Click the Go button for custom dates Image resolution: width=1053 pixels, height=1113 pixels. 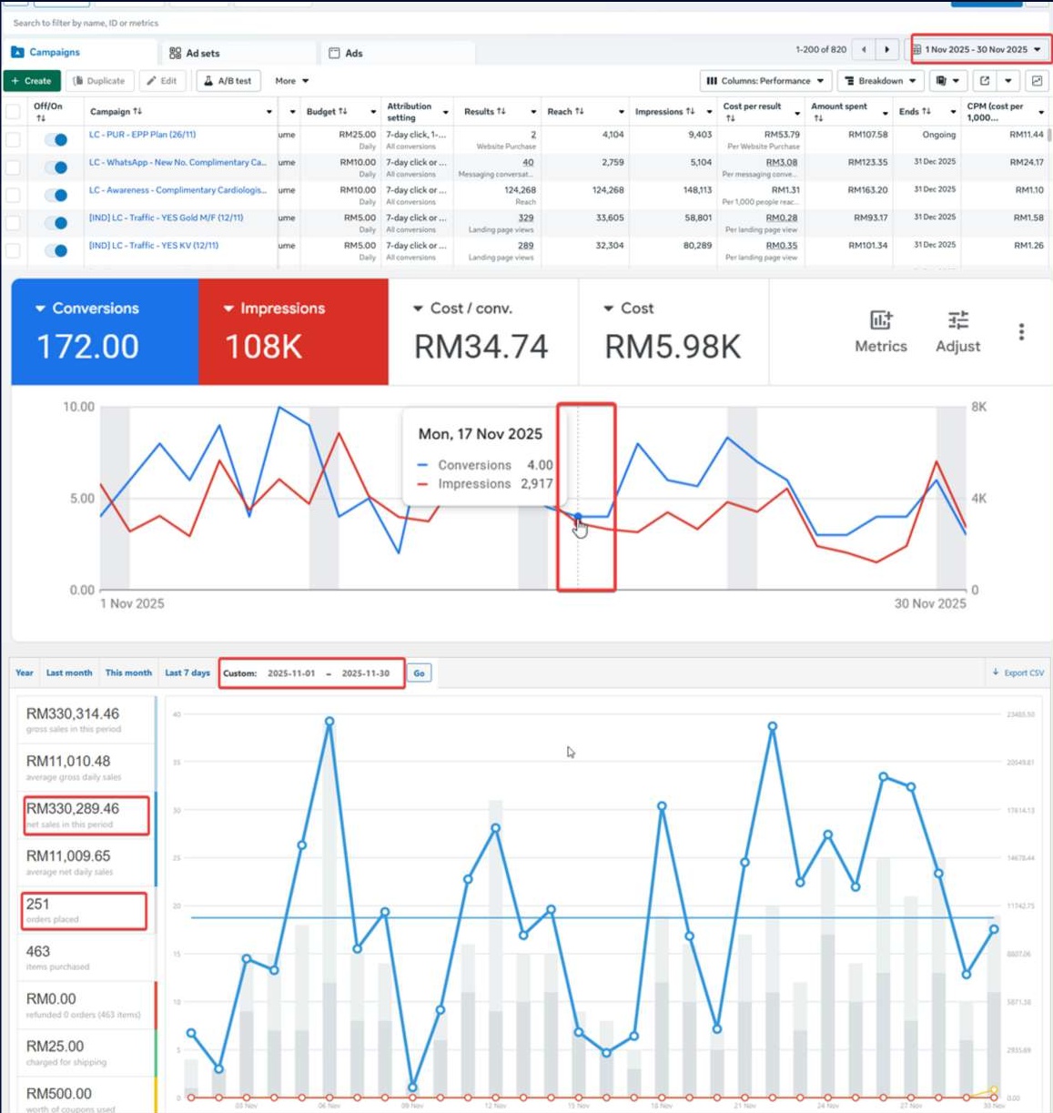pos(419,673)
